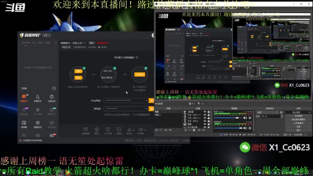313x176 pixels.
Task: Click the rtmp地址 input field
Action: point(126,101)
